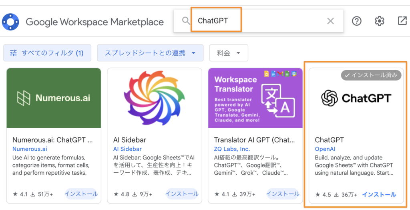Click the 39万+ download count
The height and width of the screenshot is (210, 410).
tap(244, 194)
